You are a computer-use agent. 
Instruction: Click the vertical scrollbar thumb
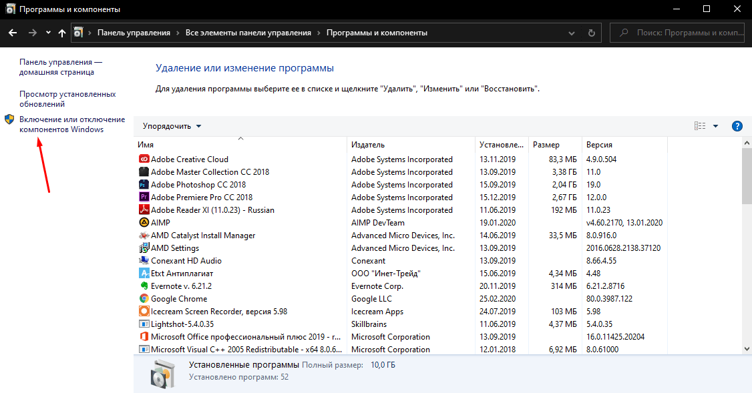747,176
